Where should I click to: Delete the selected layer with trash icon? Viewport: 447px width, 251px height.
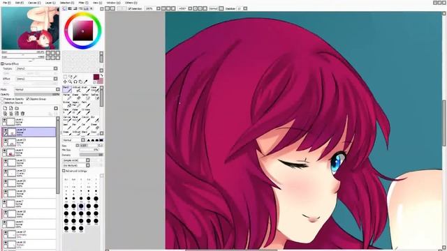pyautogui.click(x=22, y=113)
